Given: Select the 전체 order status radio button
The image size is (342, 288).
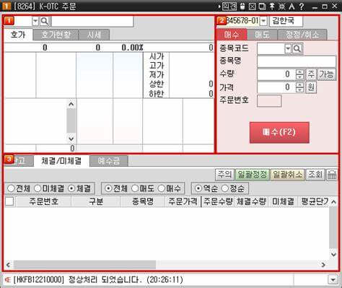Looking at the screenshot, I should 11,188.
